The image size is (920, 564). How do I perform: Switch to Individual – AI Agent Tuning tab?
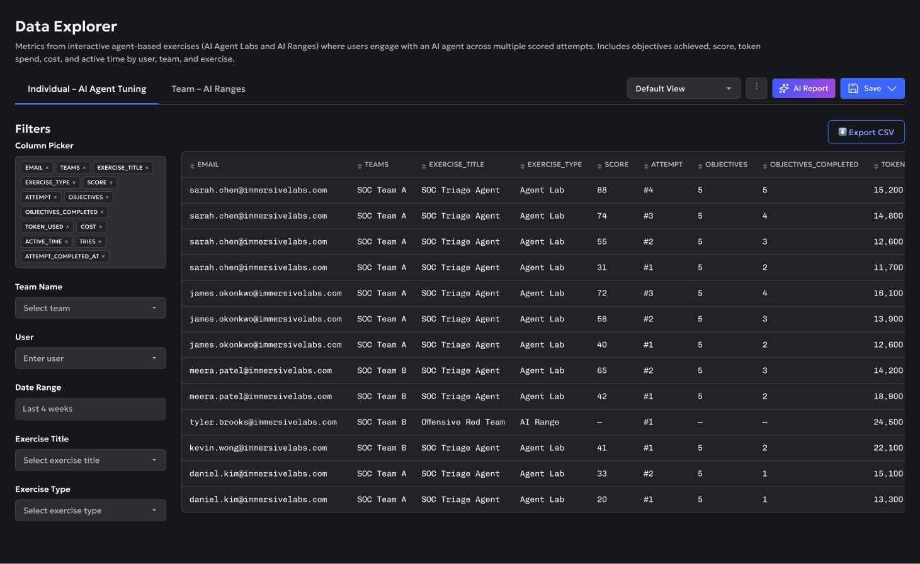click(x=87, y=89)
